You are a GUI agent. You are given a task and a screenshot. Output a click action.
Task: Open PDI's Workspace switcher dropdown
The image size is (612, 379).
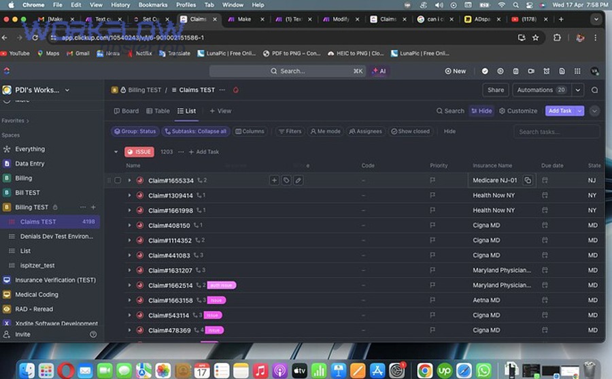pyautogui.click(x=67, y=90)
